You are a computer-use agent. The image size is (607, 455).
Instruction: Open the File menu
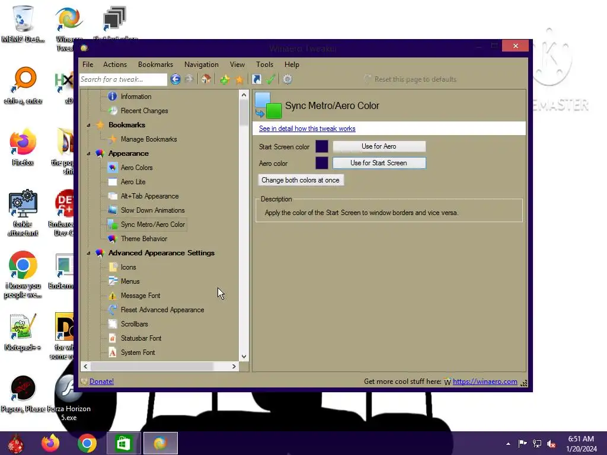[88, 65]
